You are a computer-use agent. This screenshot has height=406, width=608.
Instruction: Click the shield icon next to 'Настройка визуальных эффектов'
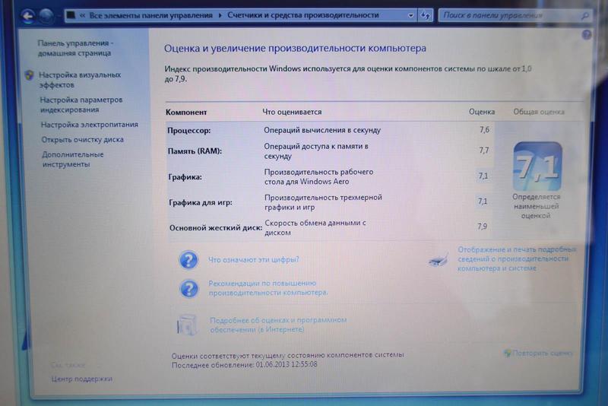[x=29, y=75]
